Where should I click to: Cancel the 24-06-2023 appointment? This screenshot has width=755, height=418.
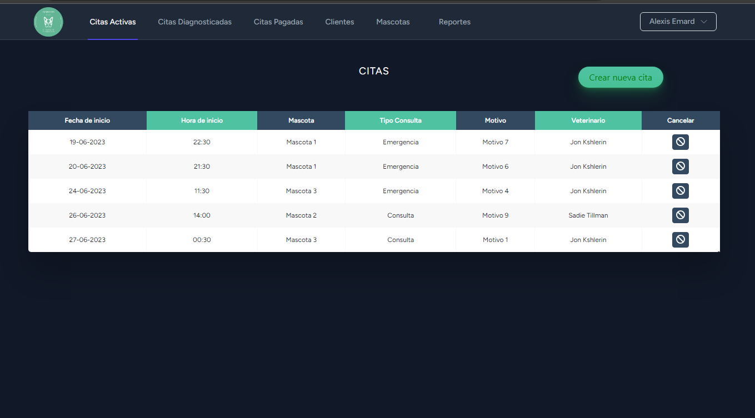pos(680,191)
